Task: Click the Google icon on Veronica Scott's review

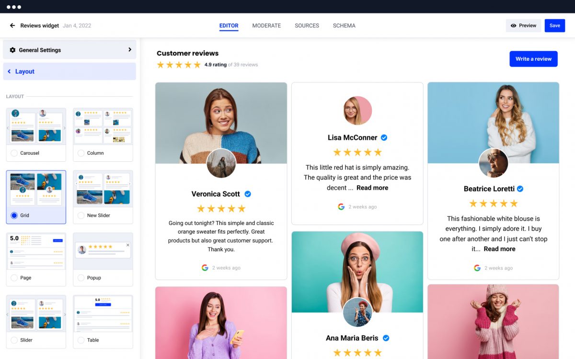Action: 205,268
